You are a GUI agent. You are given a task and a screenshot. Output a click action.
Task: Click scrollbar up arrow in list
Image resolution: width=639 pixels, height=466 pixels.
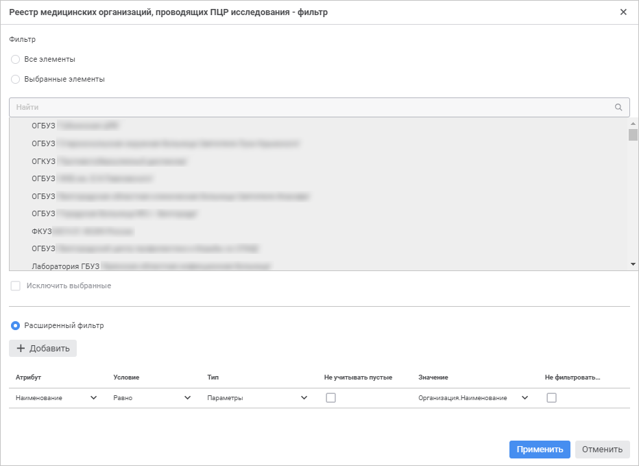click(633, 123)
